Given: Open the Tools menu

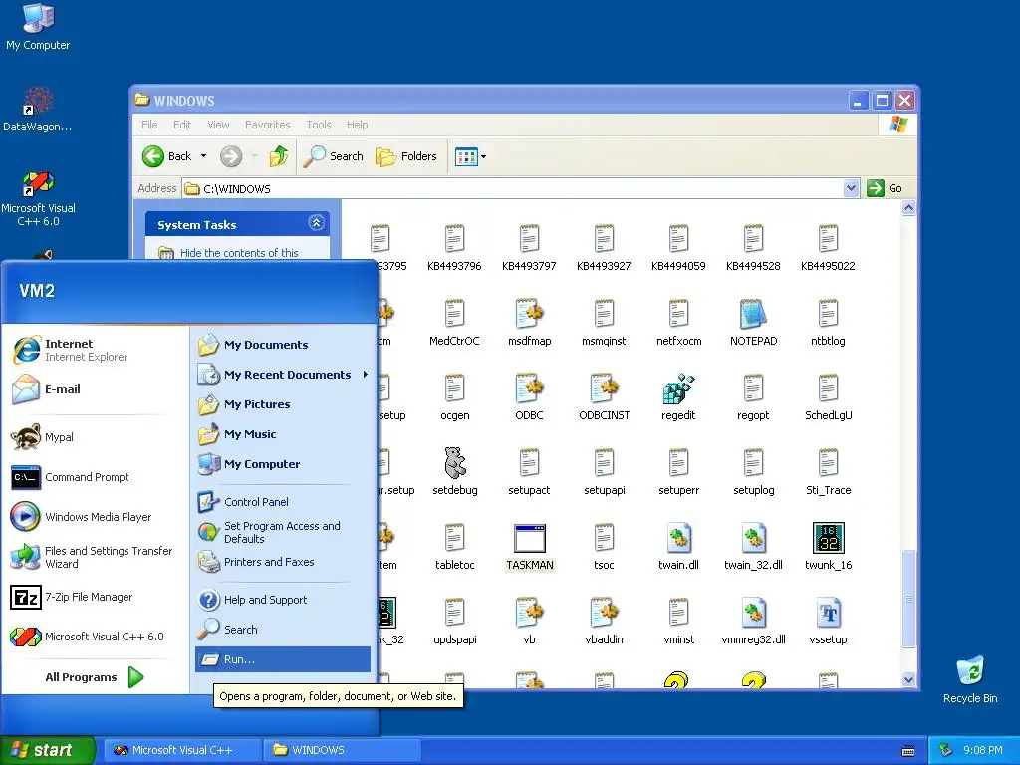Looking at the screenshot, I should click(x=319, y=125).
